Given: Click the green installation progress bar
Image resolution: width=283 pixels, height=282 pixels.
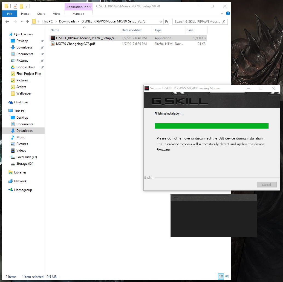Looking at the screenshot, I should 211,126.
